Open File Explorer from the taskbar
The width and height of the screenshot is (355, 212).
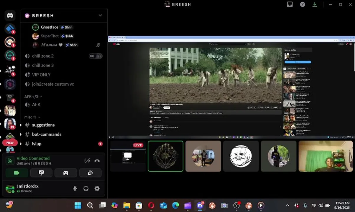(127, 206)
